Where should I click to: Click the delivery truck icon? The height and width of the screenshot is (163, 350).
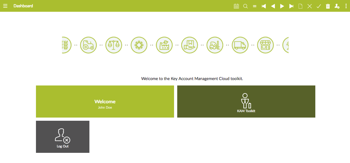click(x=240, y=45)
